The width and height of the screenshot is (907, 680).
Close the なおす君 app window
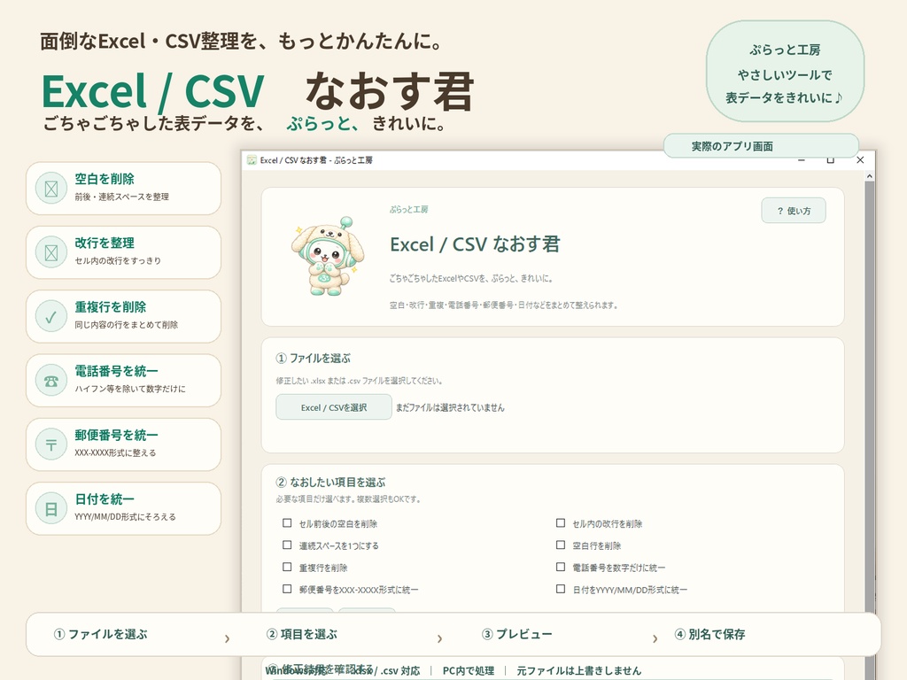point(860,160)
